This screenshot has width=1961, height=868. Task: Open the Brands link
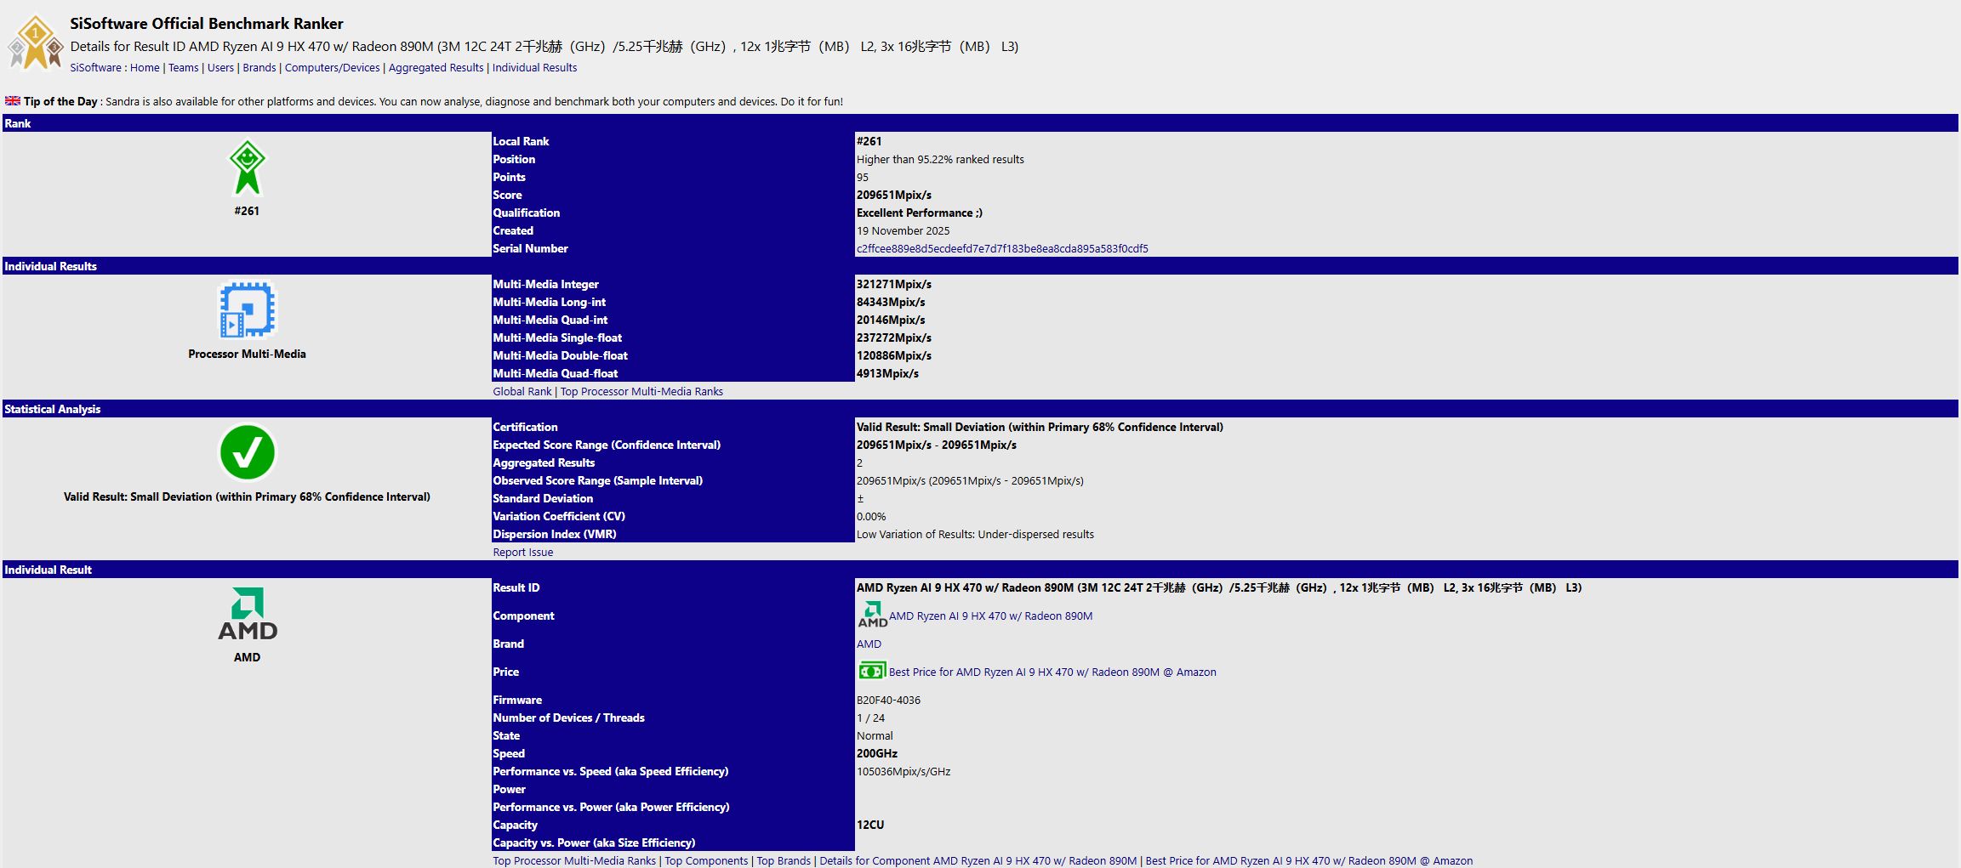tap(259, 67)
